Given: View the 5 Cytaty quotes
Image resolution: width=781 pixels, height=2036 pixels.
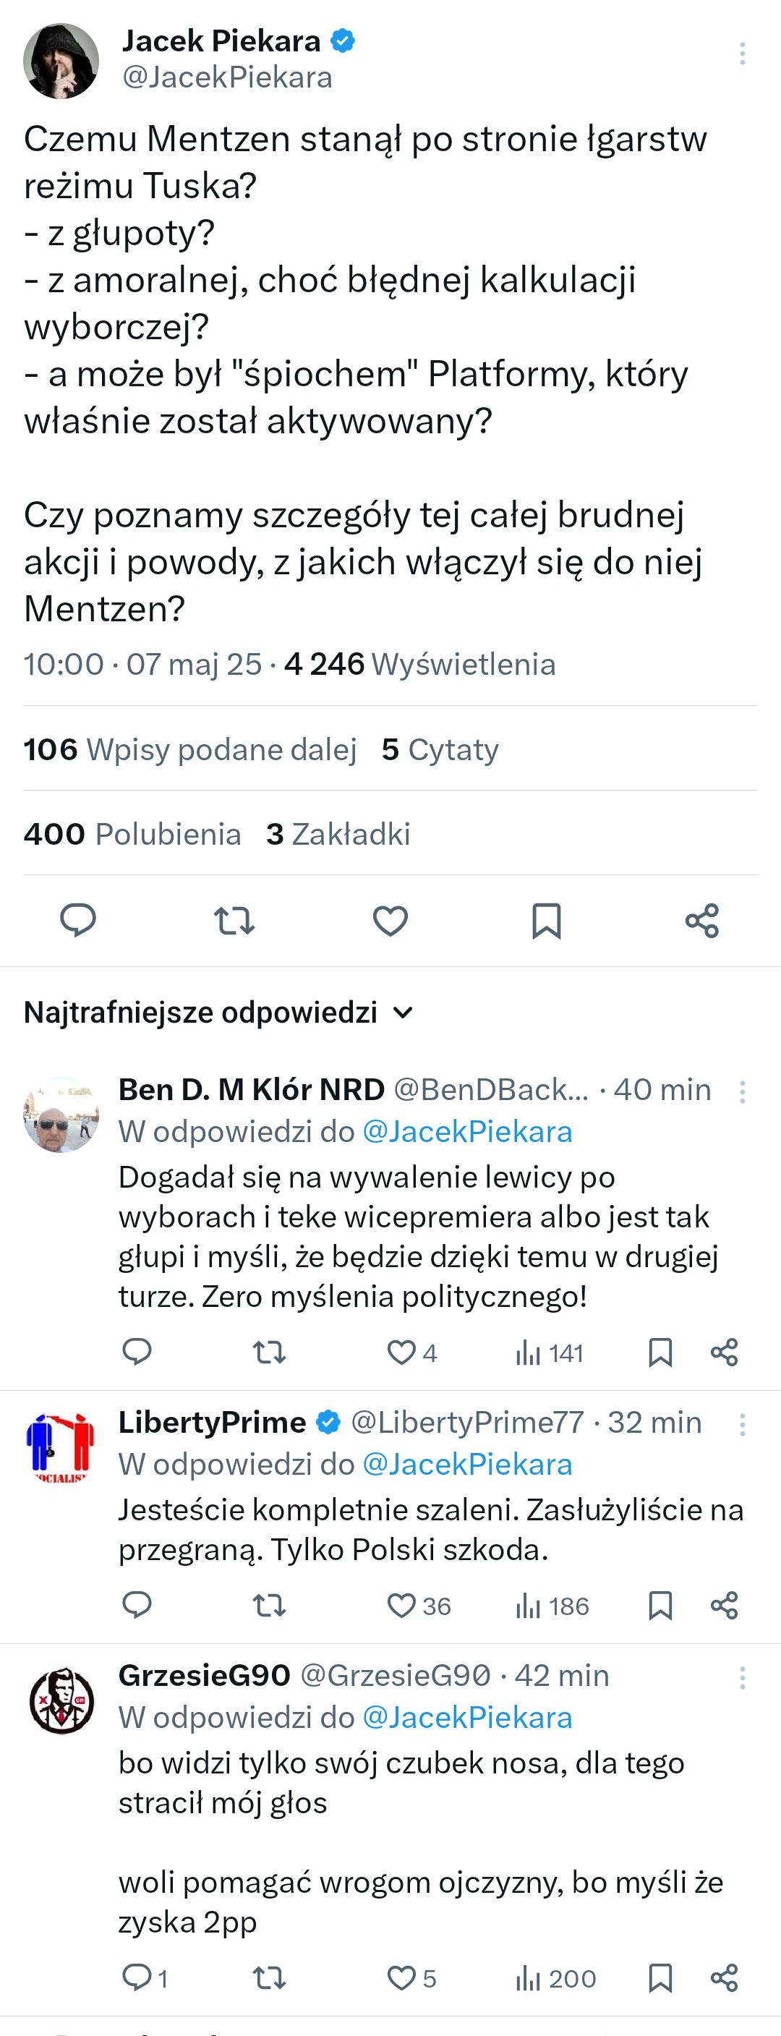Looking at the screenshot, I should (440, 749).
